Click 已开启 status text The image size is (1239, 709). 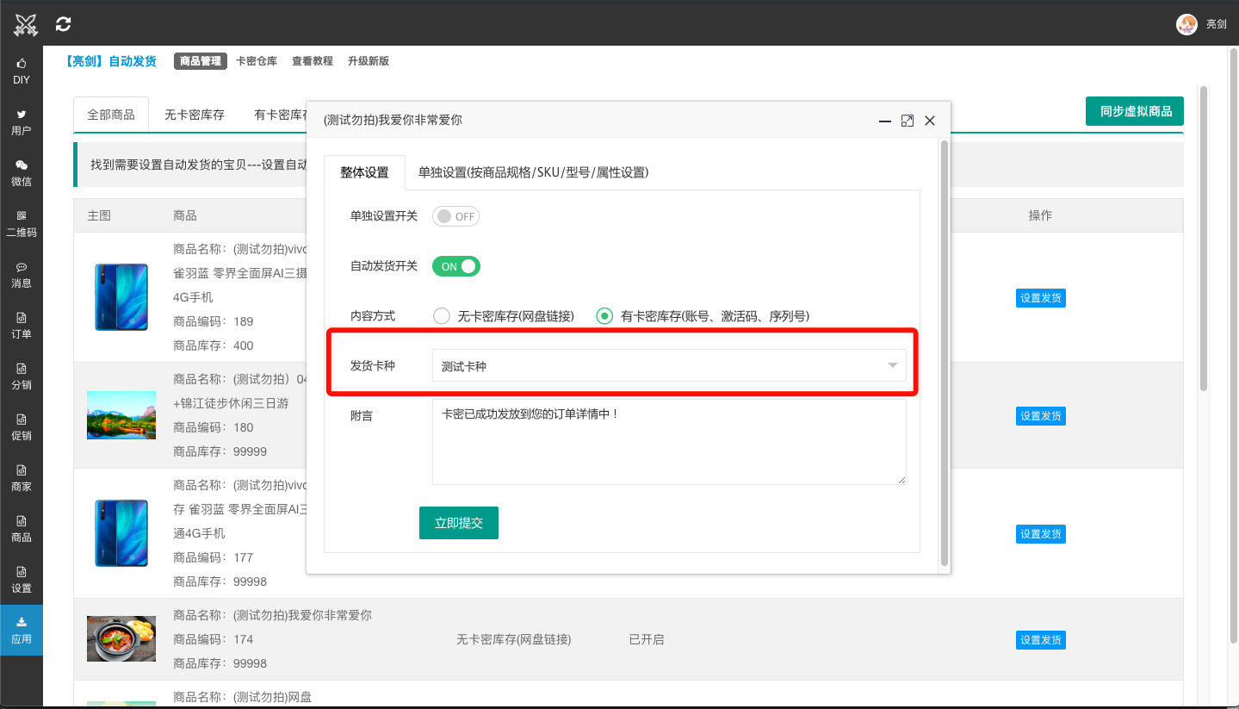click(x=647, y=640)
